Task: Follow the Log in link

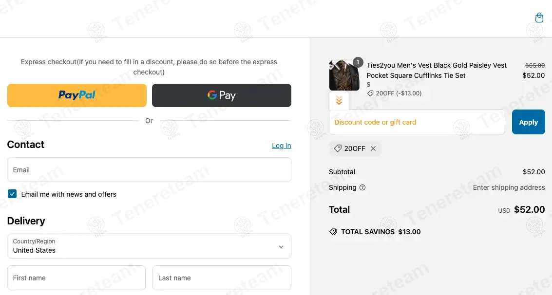Action: [x=281, y=146]
